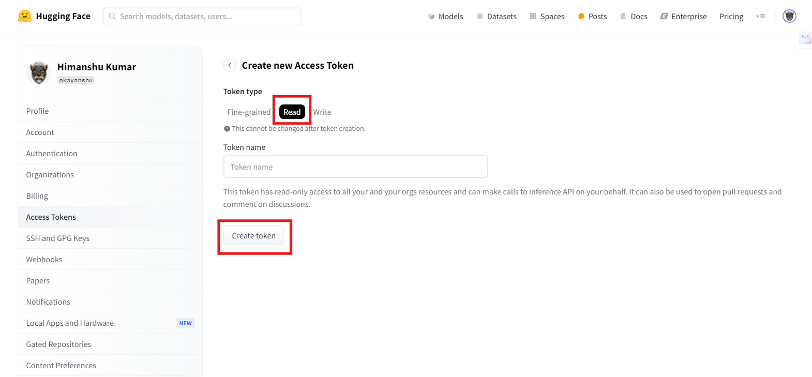Open the Pricing link
This screenshot has height=377, width=812.
[731, 17]
